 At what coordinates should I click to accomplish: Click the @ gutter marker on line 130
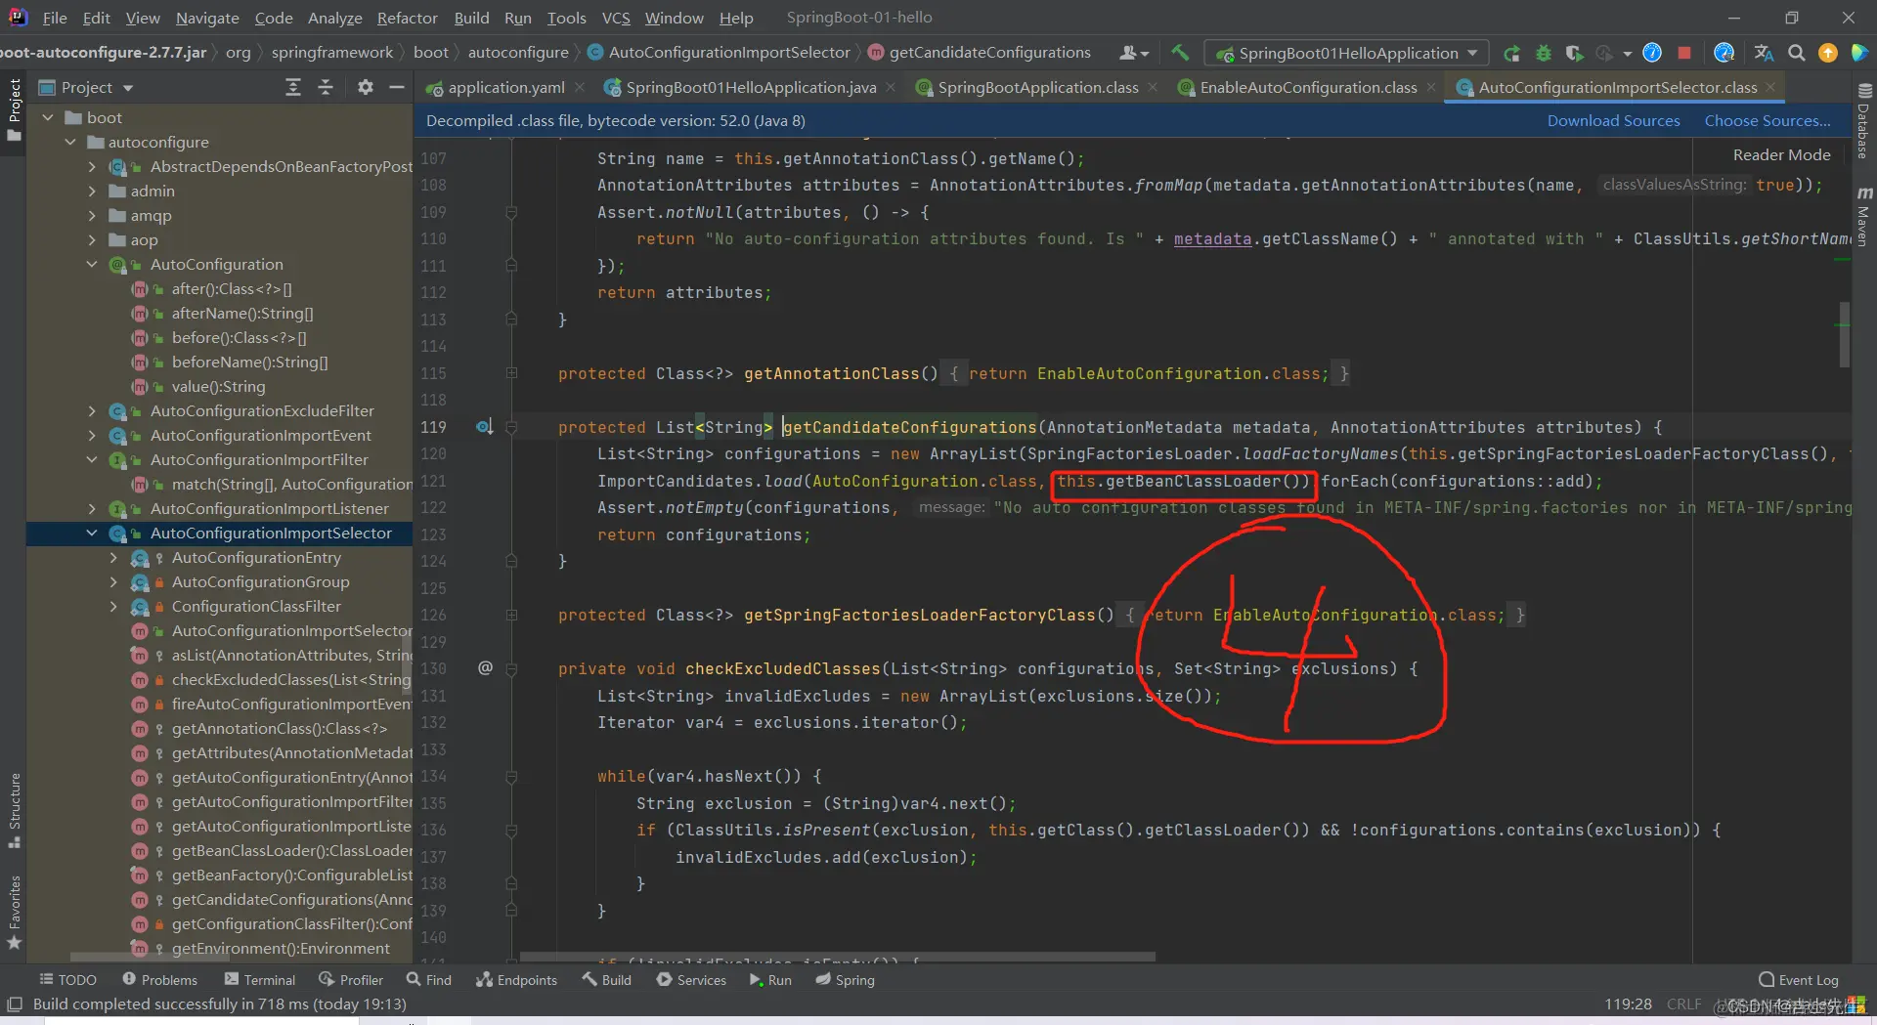(x=485, y=668)
